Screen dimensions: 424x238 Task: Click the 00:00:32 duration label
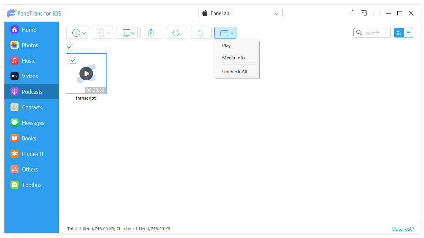[x=95, y=90]
